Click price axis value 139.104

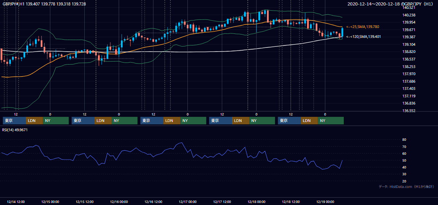point(409,44)
